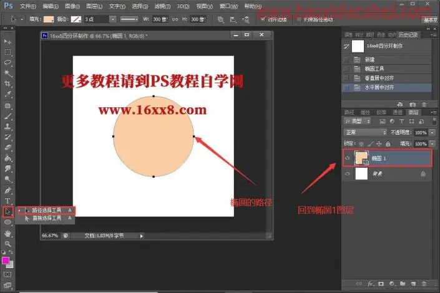The width and height of the screenshot is (440, 293).
Task: Open path arrangement options
Action: point(245,19)
